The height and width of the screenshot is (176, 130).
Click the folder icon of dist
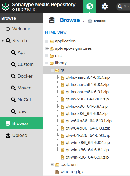pos(52,56)
